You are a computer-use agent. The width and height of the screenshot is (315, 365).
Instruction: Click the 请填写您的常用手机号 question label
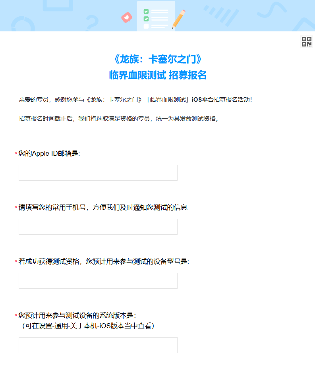tap(103, 207)
